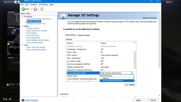Select the DSR - Factors row
The image size is (181, 102).
tap(100, 55)
